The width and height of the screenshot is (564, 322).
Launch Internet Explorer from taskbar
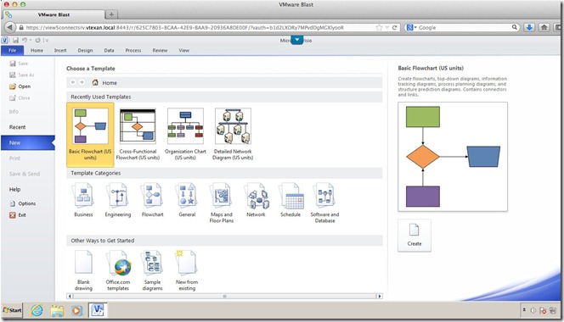(37, 310)
